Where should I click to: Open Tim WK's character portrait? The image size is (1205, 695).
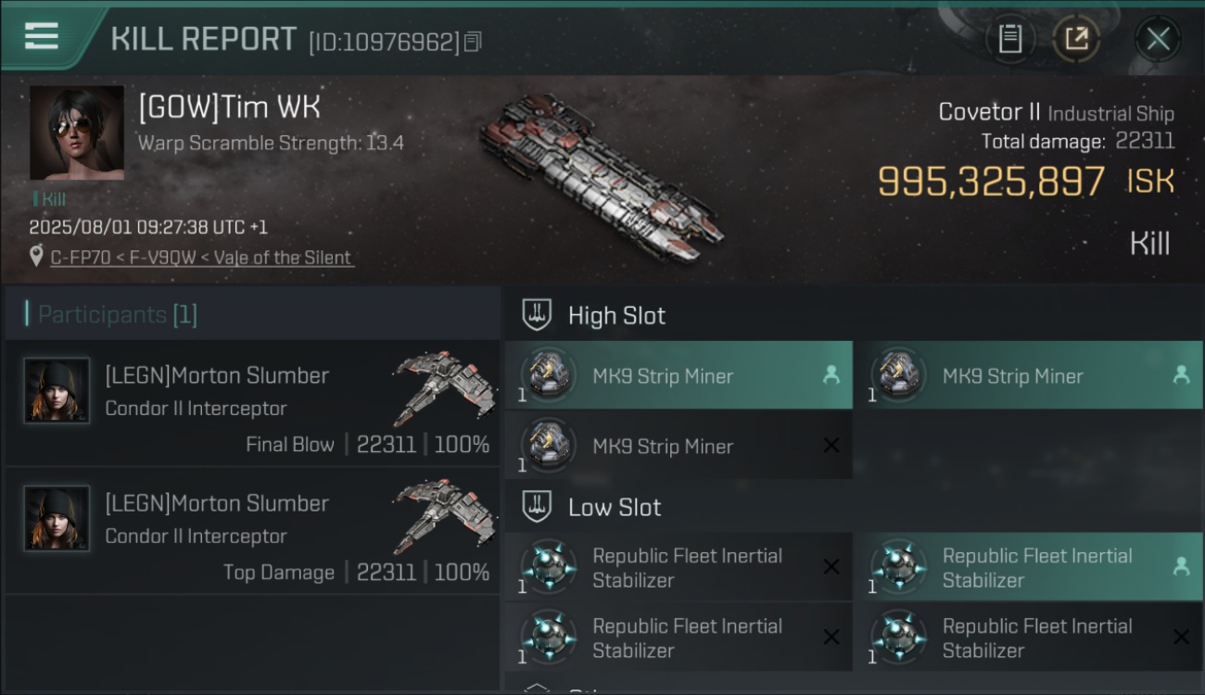pyautogui.click(x=76, y=133)
